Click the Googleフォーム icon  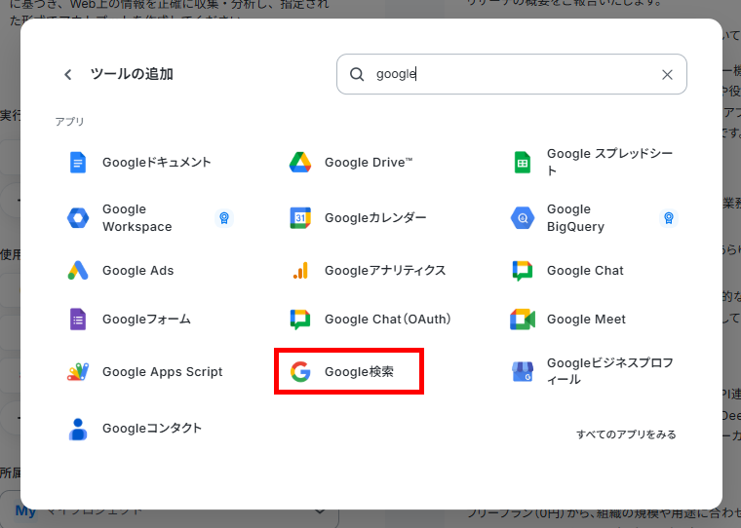(78, 320)
